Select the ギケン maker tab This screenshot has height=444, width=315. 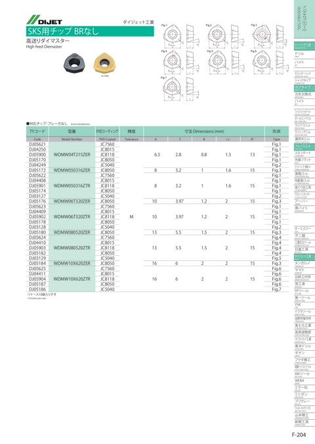coord(304,353)
